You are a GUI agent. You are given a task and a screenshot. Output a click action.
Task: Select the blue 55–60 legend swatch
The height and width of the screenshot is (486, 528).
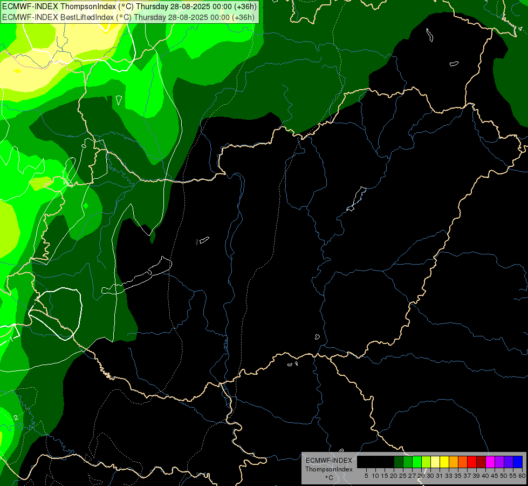click(x=518, y=462)
